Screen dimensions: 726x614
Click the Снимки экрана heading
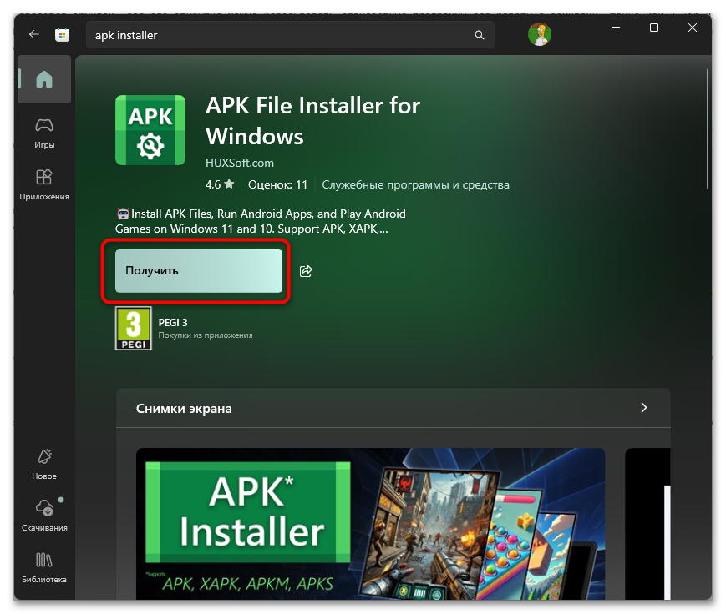coord(184,409)
